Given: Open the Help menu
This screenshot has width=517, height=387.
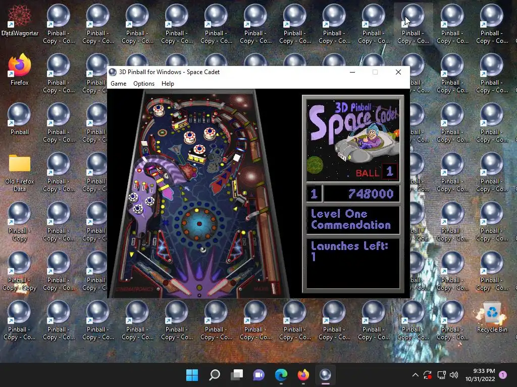Looking at the screenshot, I should [168, 84].
